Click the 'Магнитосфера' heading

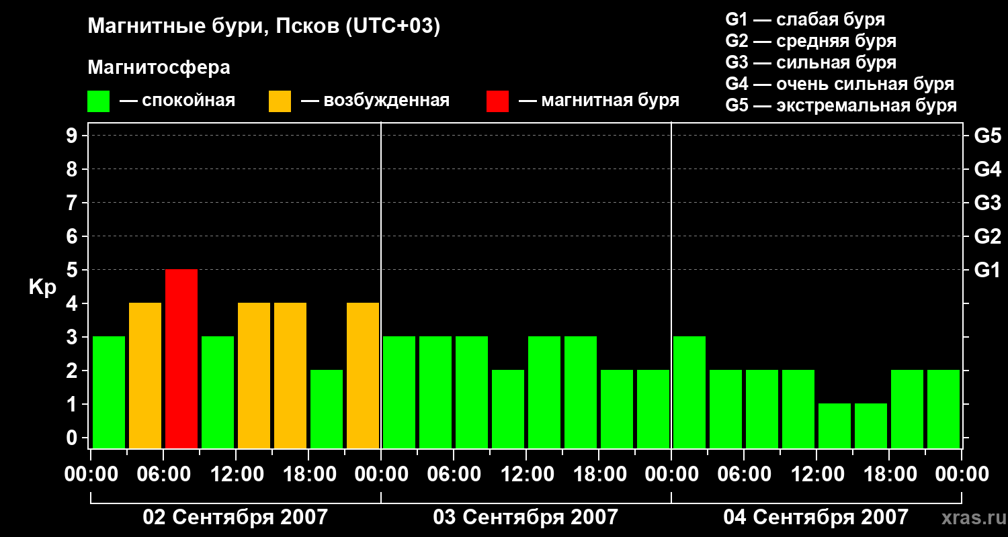(x=159, y=68)
